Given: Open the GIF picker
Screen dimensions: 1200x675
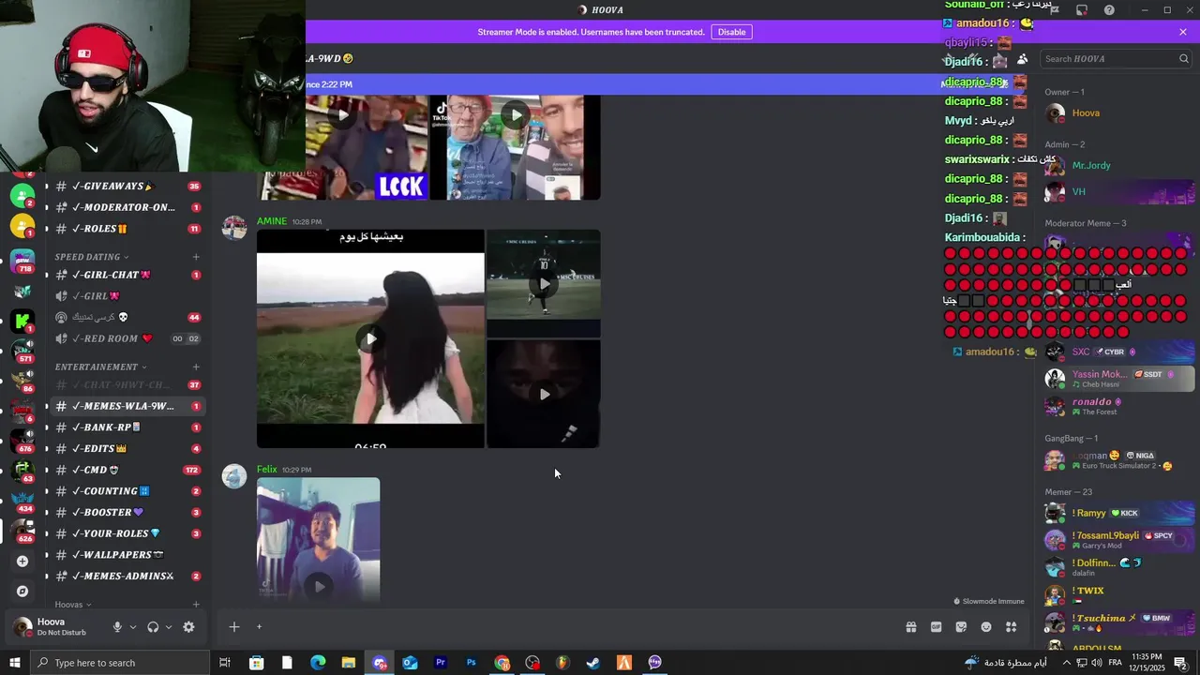Looking at the screenshot, I should (936, 627).
